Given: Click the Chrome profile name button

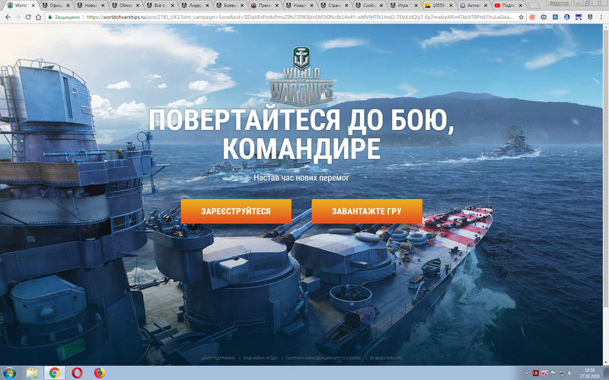Looking at the screenshot, I should 559,3.
